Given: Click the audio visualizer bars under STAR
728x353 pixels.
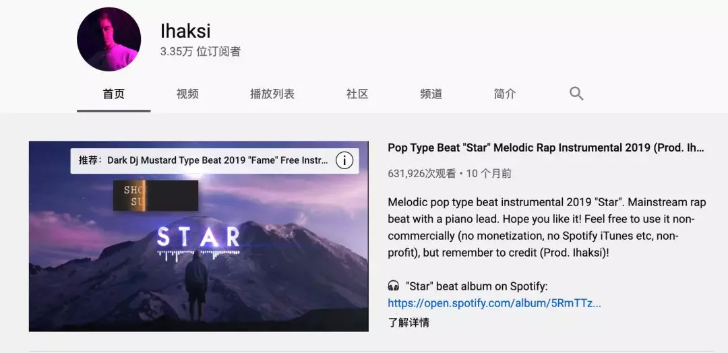Looking at the screenshot, I should (x=198, y=254).
